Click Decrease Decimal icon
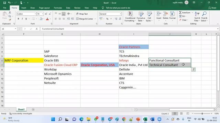 pos(120,19)
